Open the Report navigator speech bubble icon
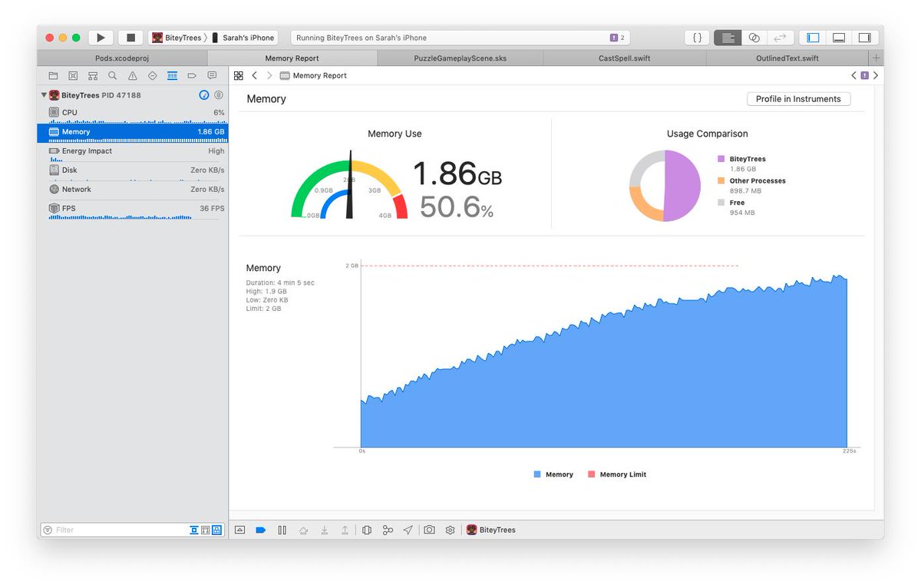Viewport: 921px width, 588px height. point(212,76)
